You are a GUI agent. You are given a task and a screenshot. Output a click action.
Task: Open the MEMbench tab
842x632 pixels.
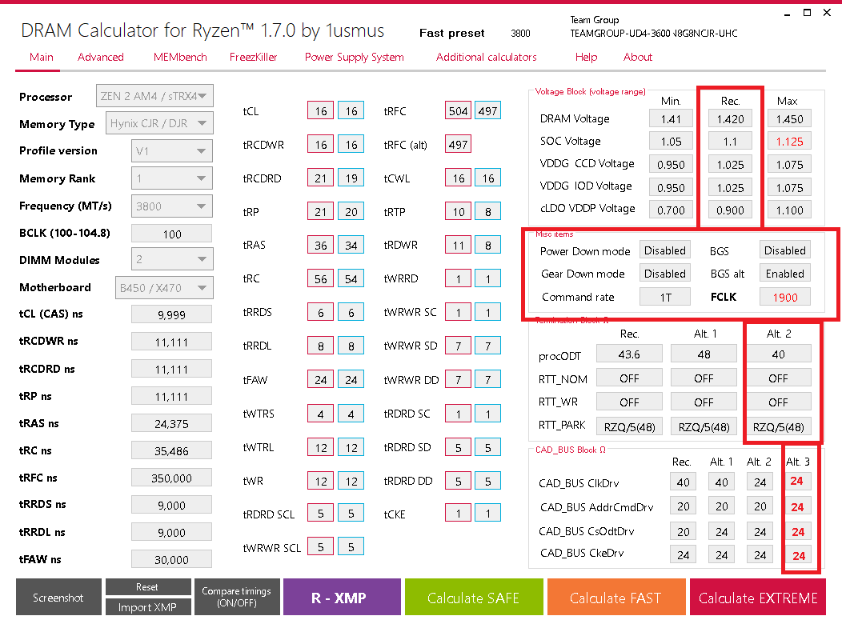179,57
